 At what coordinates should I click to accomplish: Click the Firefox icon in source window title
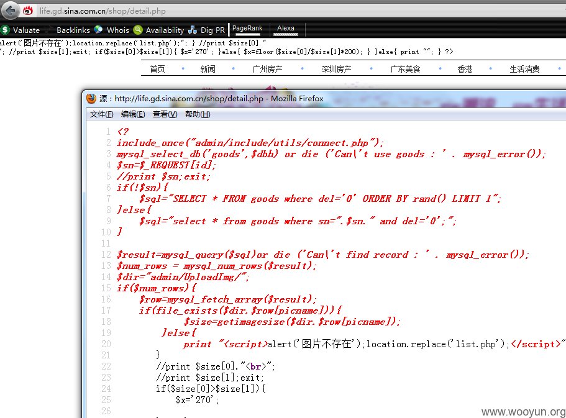click(x=91, y=98)
